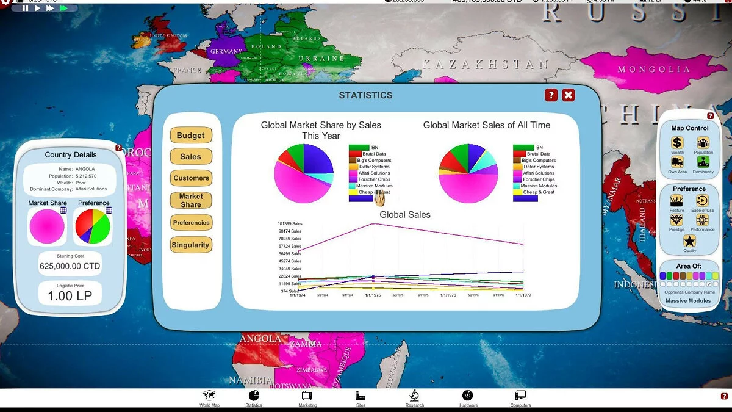This screenshot has height=412, width=732.
Task: Toggle checkbox under the yellow-green area swatch
Action: click(x=716, y=284)
